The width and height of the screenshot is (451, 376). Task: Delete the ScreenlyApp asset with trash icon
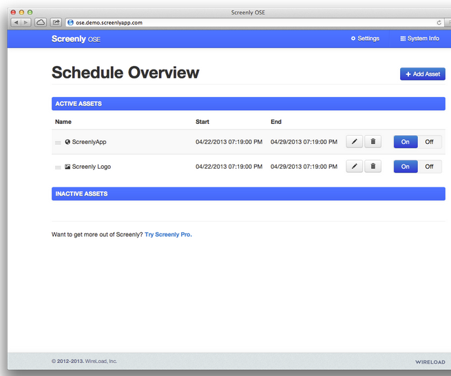coord(373,142)
